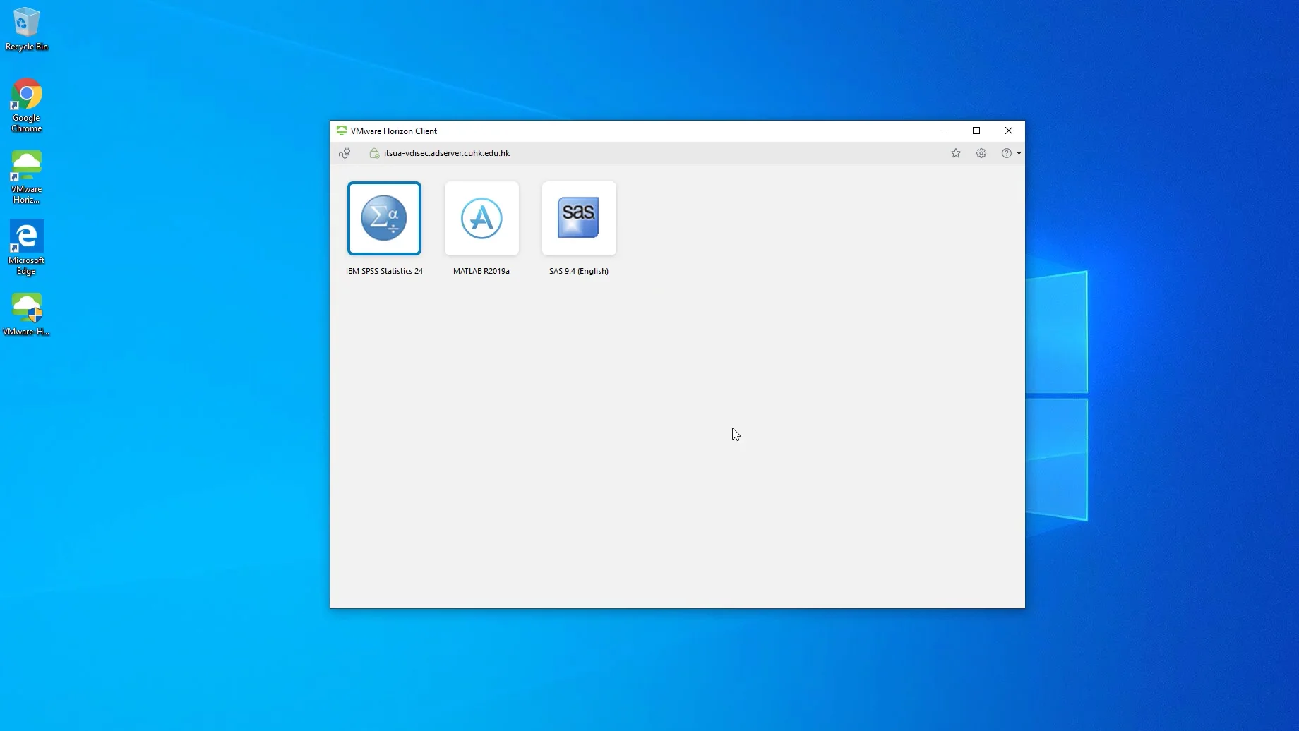The height and width of the screenshot is (731, 1299).
Task: Open Horizon Client settings gear
Action: coord(981,152)
